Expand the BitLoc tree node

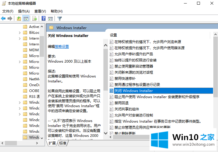point(20,33)
